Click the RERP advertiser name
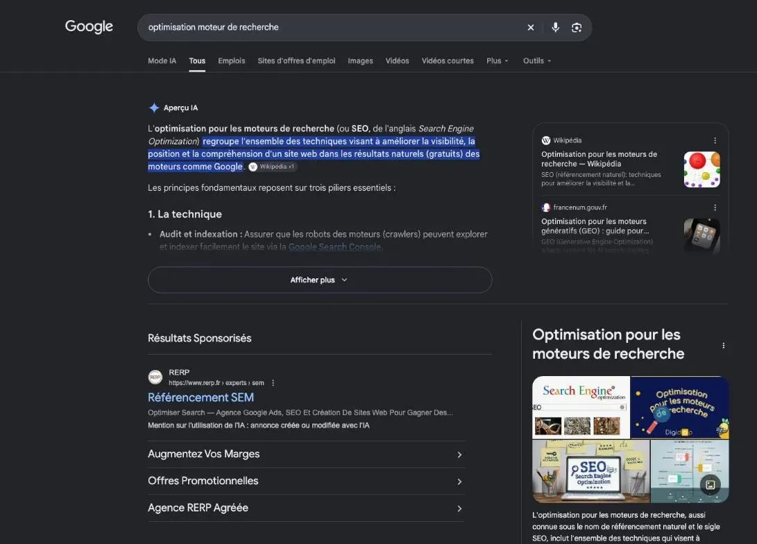Image resolution: width=757 pixels, height=544 pixels. (x=179, y=372)
